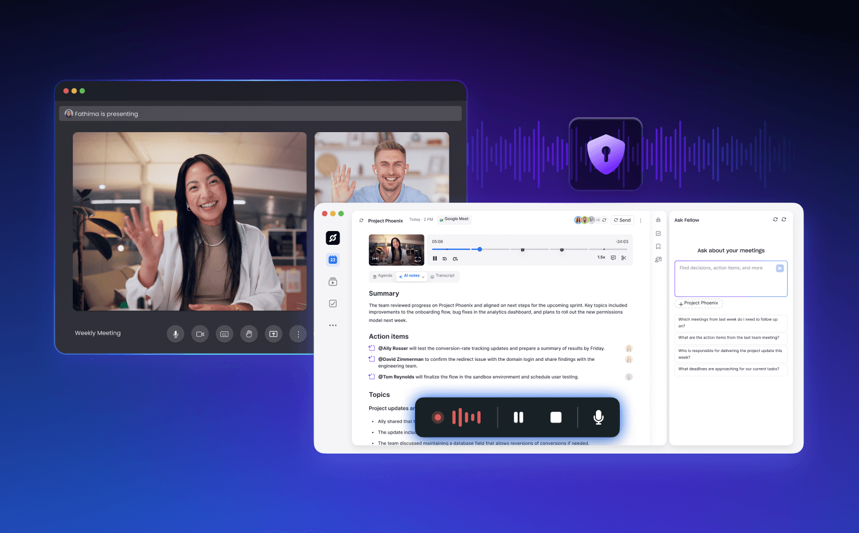Select Fathima's large video tile in meeting

pos(189,221)
